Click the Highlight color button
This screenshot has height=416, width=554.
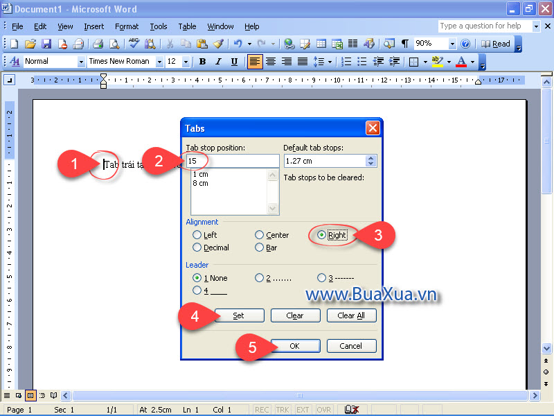click(438, 62)
